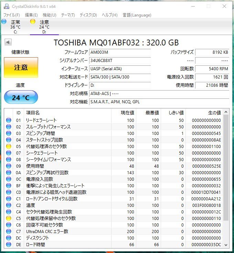Open the ディスク(D) menu
Image resolution: width=234 pixels, height=253 pixels.
pyautogui.click(x=88, y=15)
